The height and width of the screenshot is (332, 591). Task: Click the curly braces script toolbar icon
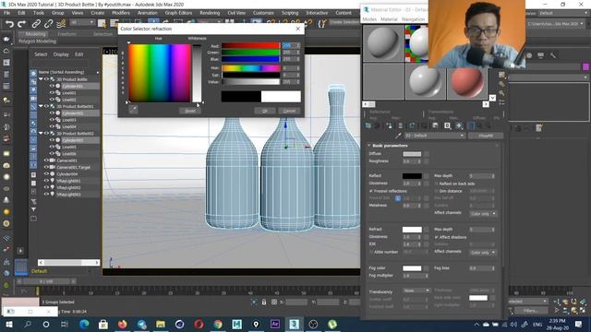click(x=321, y=23)
